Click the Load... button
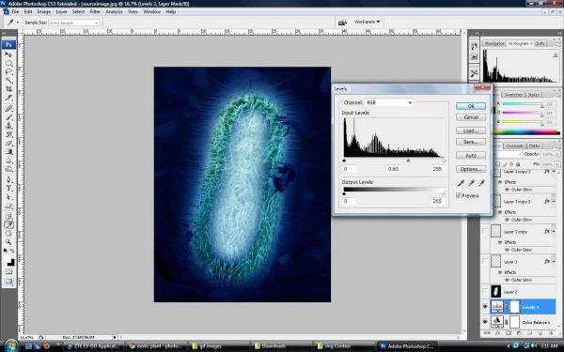The image size is (564, 352). (471, 130)
